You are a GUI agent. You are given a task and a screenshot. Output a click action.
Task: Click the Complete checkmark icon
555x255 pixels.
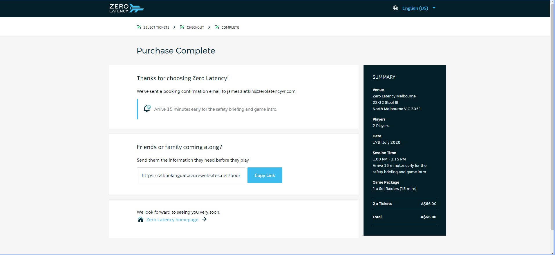tap(217, 27)
